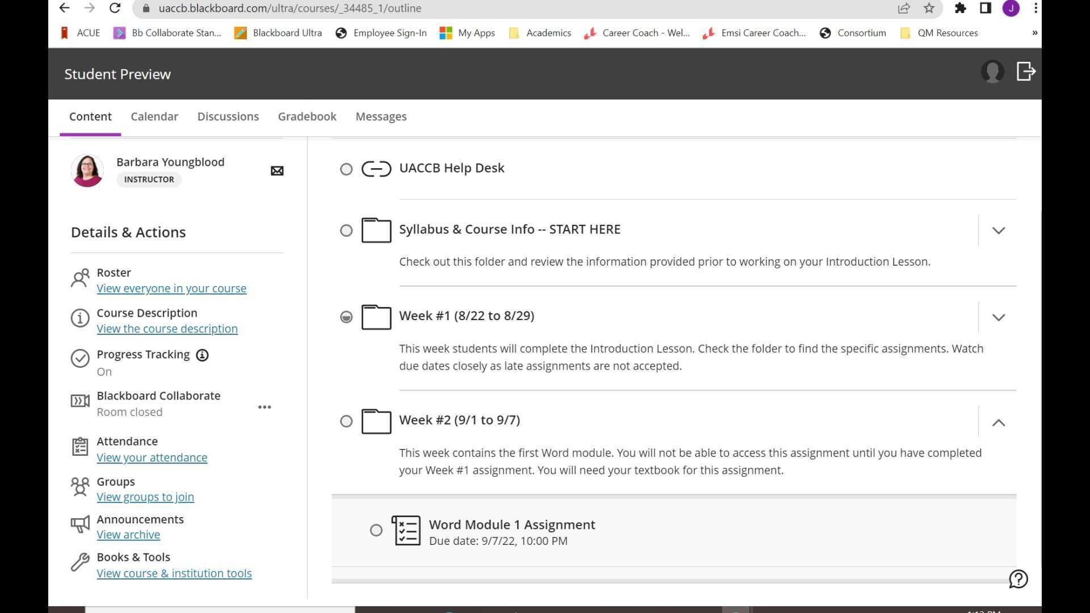This screenshot has width=1090, height=613.
Task: Select the Word Module 1 Assignment progress circle
Action: tap(376, 530)
